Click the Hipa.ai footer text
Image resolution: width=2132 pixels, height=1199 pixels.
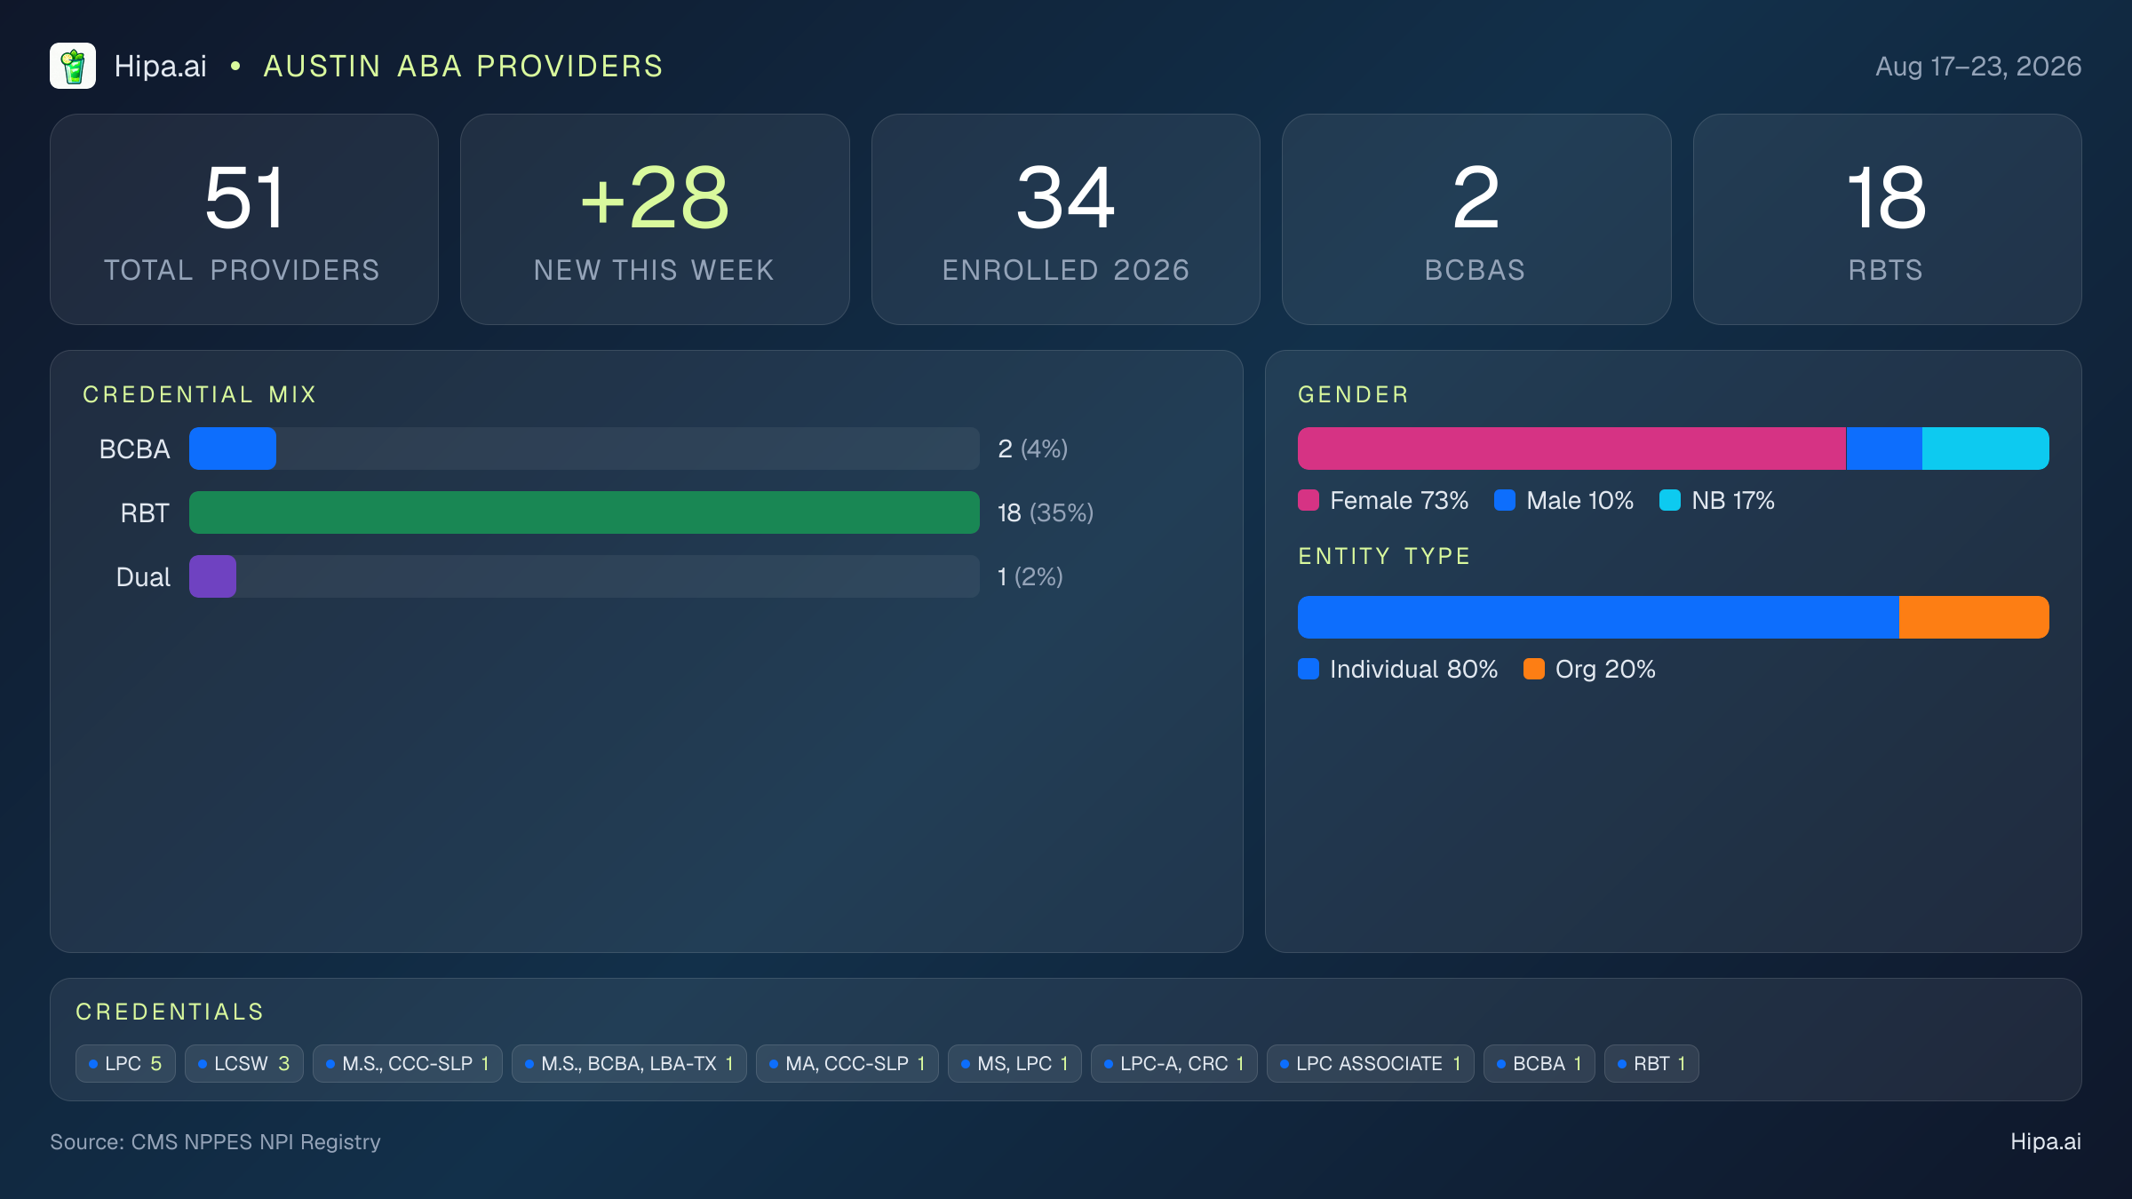coord(2046,1142)
